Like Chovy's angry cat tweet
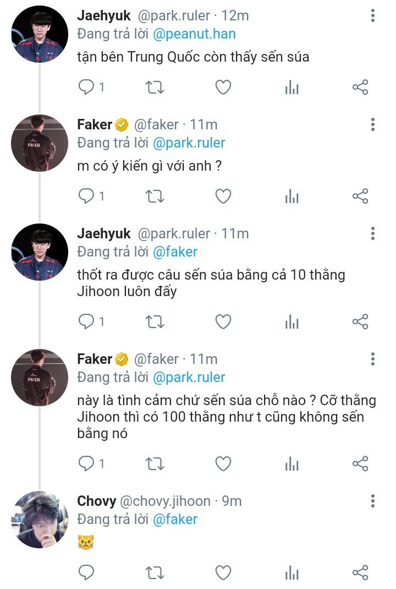 coord(223,573)
